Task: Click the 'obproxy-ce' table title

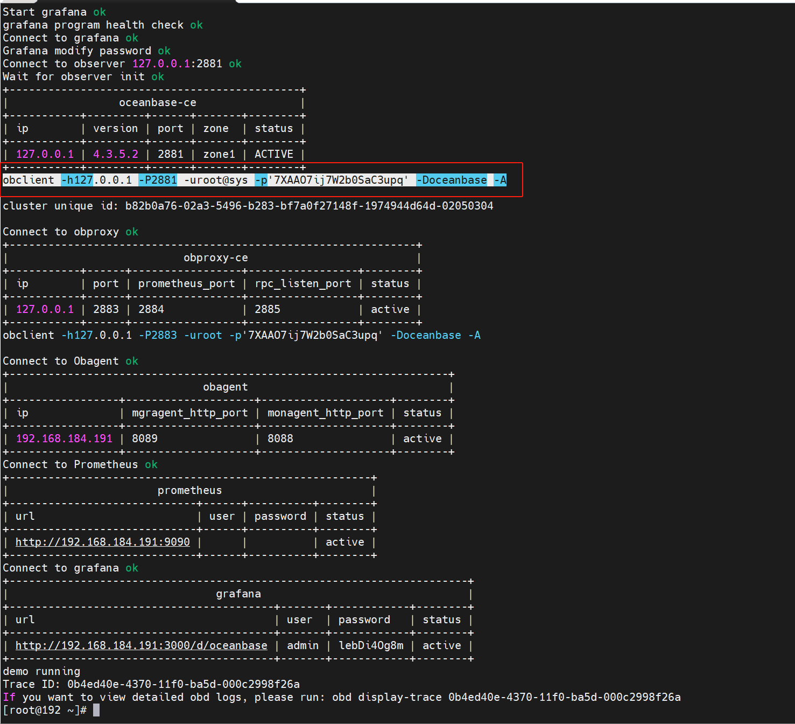Action: point(216,257)
